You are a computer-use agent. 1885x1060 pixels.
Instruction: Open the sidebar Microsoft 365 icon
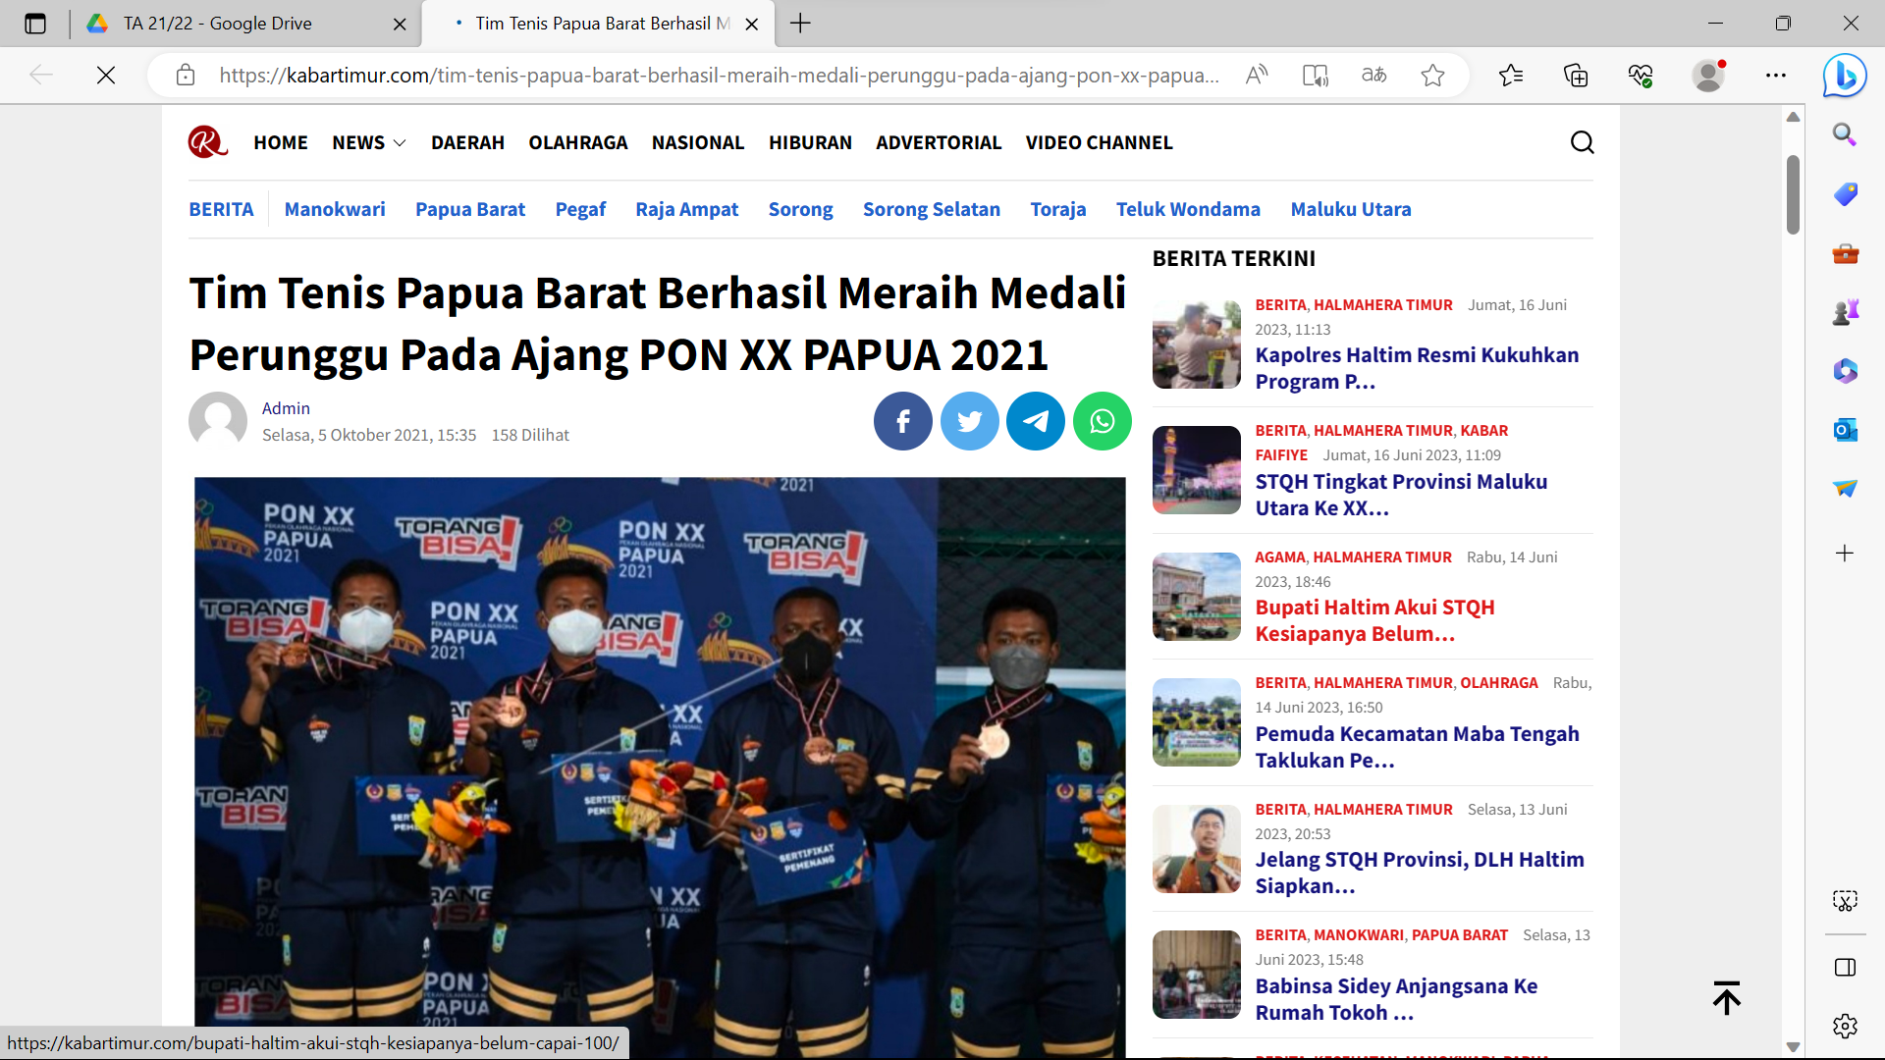(1845, 371)
